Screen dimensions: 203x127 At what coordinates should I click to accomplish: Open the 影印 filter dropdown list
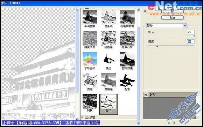(x=185, y=26)
